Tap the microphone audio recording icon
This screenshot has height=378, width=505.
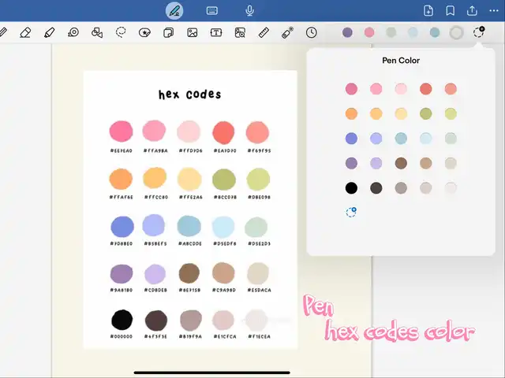[250, 10]
